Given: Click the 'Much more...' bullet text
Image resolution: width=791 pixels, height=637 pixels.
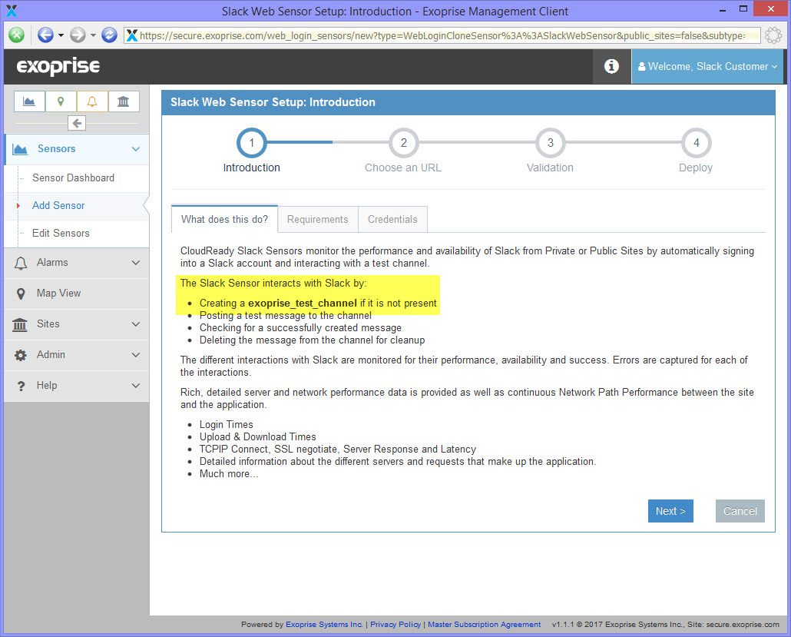Looking at the screenshot, I should click(x=229, y=473).
